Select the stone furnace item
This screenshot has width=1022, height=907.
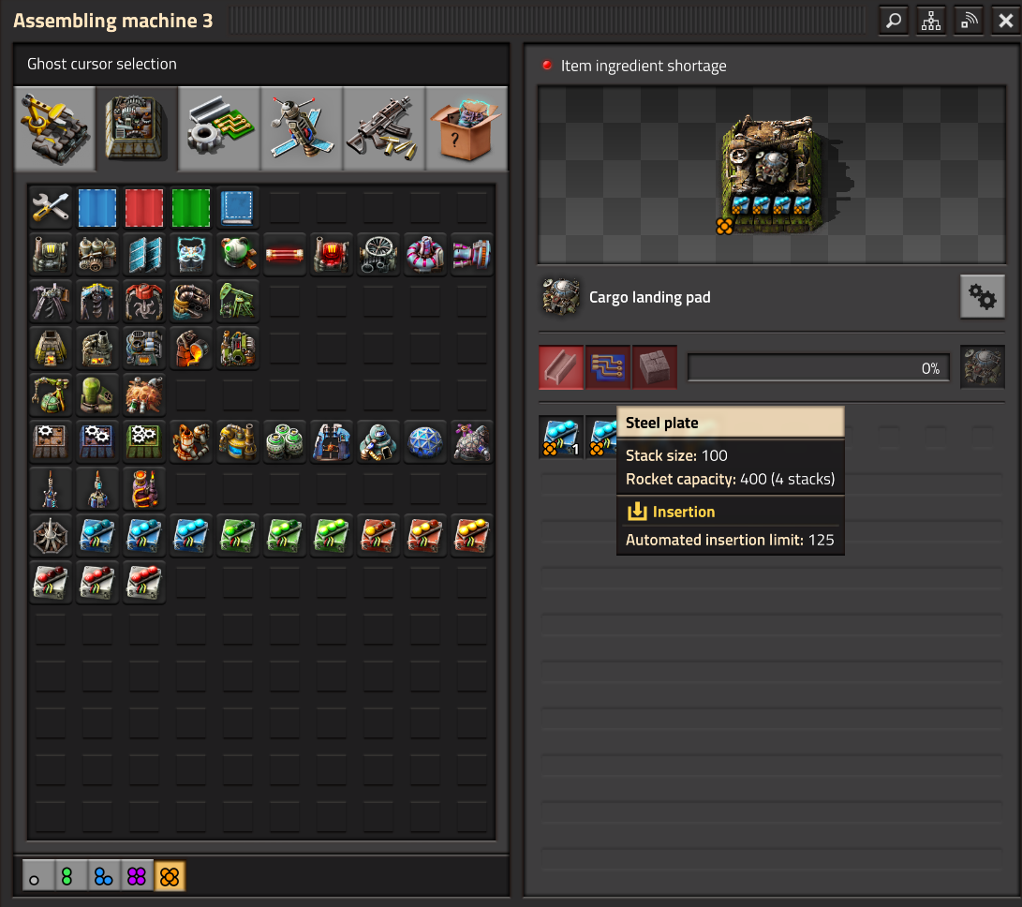51,349
